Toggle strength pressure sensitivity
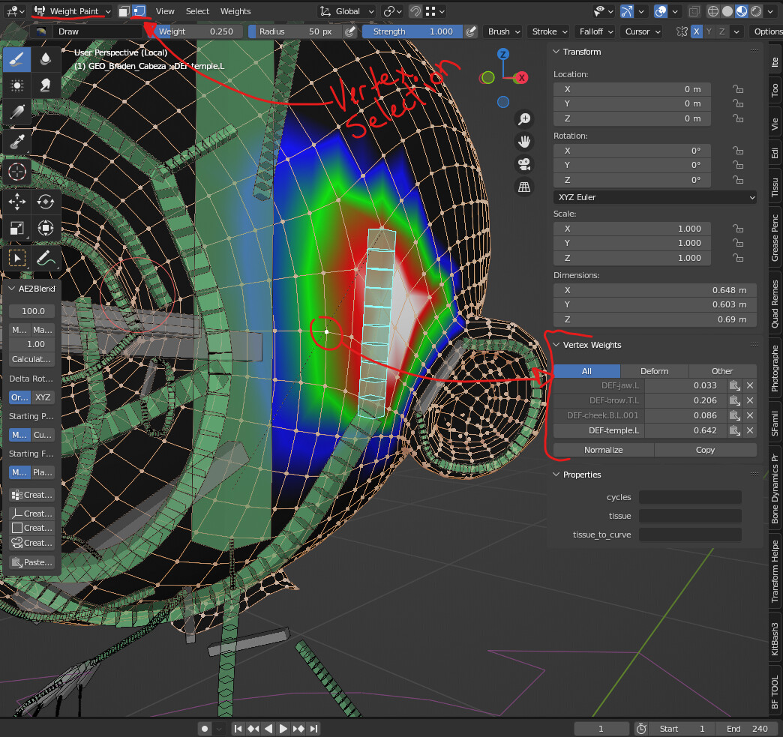Screen dimensions: 783x737 [470, 31]
